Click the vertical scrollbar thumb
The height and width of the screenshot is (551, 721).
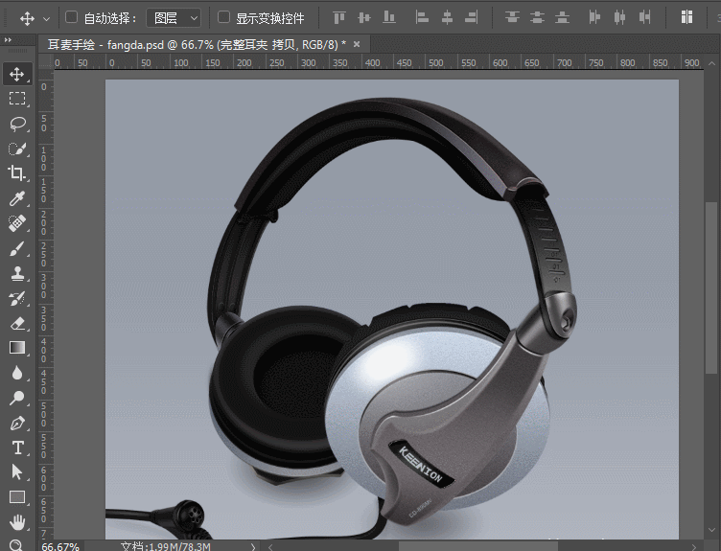coord(710,287)
